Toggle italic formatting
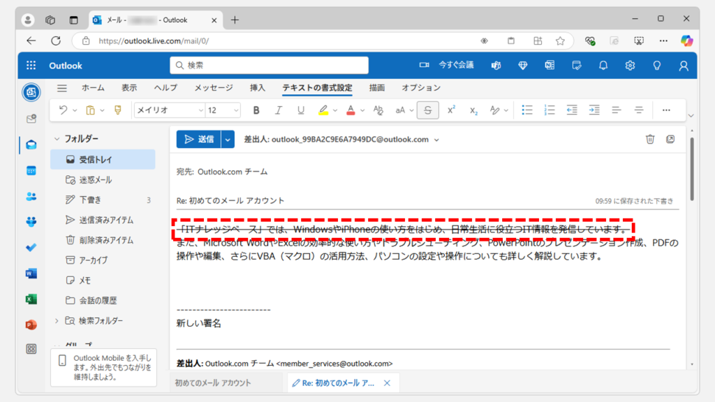 click(278, 110)
